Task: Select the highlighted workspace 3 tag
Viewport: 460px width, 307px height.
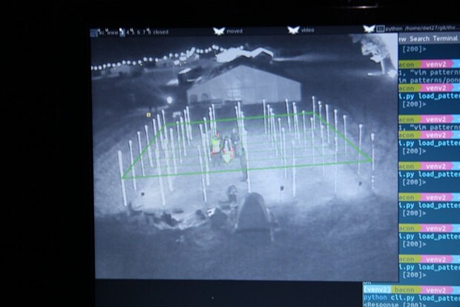Action: (122, 33)
